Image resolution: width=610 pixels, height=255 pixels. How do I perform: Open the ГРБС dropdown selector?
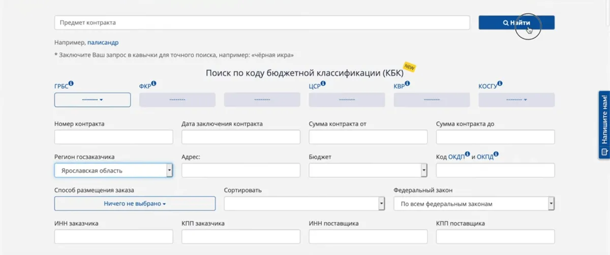click(x=93, y=100)
